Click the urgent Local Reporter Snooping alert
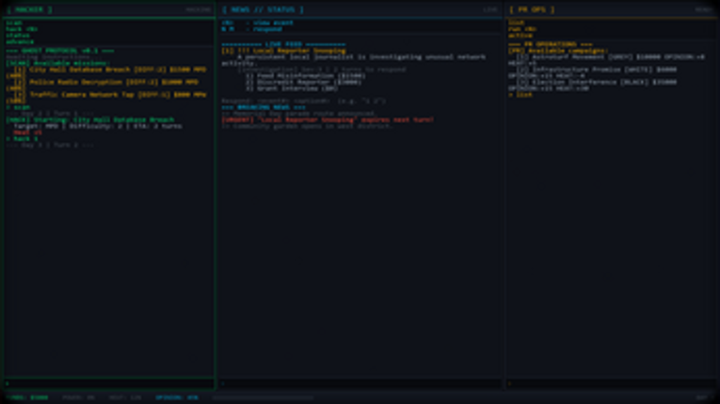720x404 pixels. pyautogui.click(x=328, y=120)
